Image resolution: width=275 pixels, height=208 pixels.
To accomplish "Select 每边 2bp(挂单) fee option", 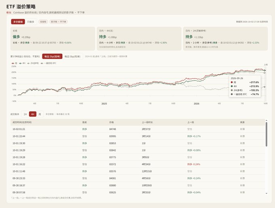I will (52, 57).
